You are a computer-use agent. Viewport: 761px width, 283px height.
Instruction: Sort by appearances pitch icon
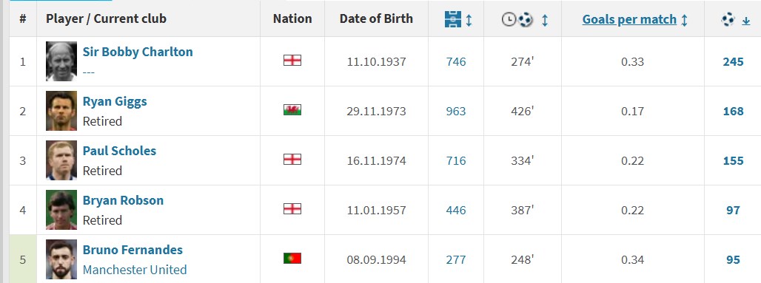(453, 19)
